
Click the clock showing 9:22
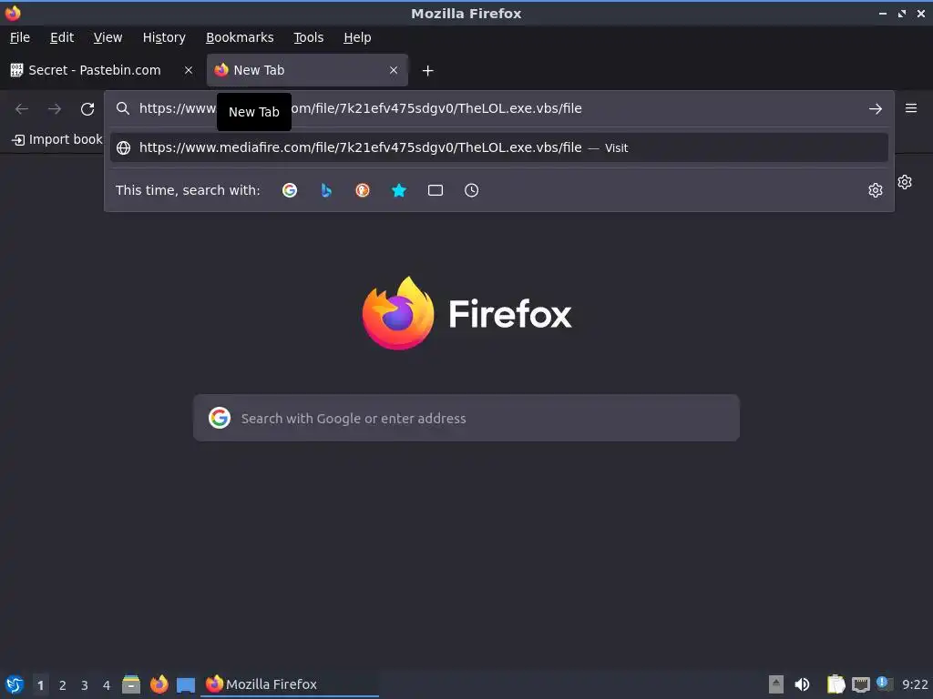pos(915,684)
